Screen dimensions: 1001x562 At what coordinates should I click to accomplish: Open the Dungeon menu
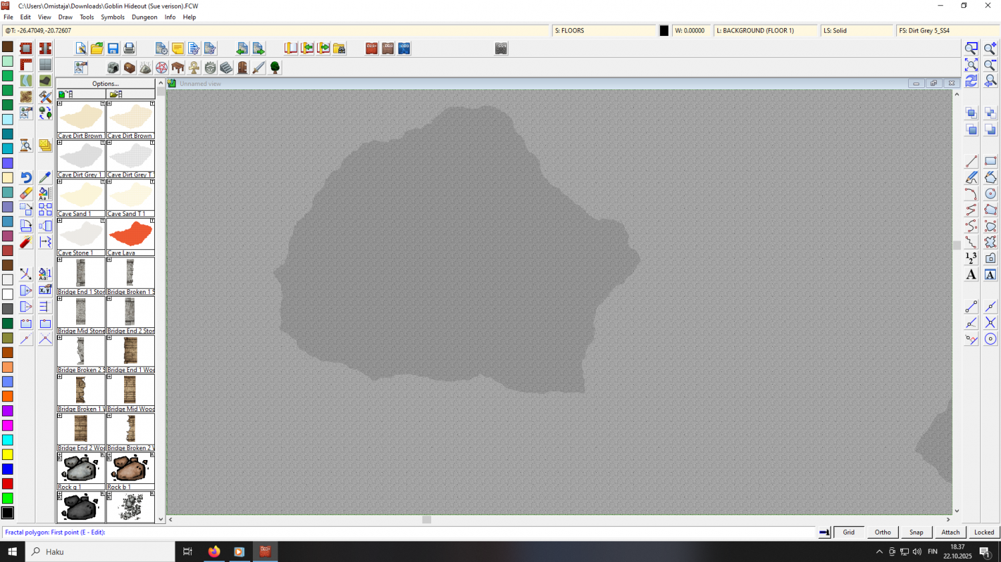coord(144,17)
